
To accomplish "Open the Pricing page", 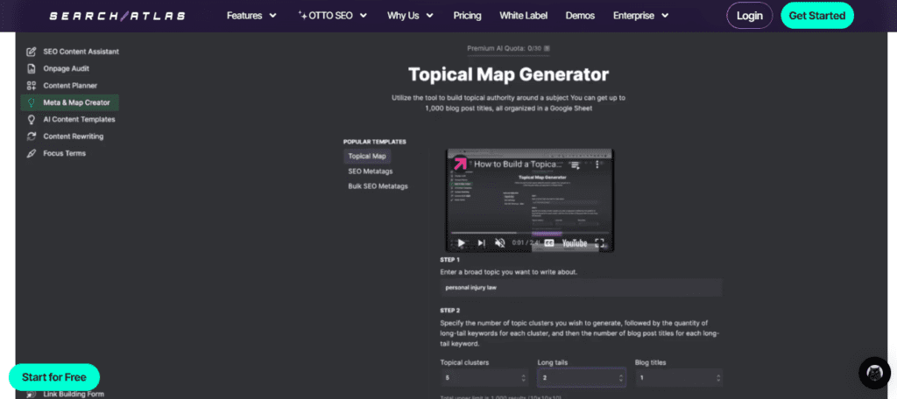I will pyautogui.click(x=468, y=16).
